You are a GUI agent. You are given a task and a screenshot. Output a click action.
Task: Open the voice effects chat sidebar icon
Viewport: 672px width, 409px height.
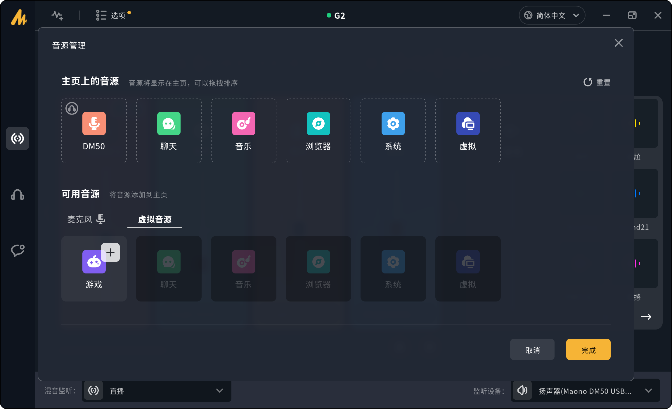pos(18,250)
